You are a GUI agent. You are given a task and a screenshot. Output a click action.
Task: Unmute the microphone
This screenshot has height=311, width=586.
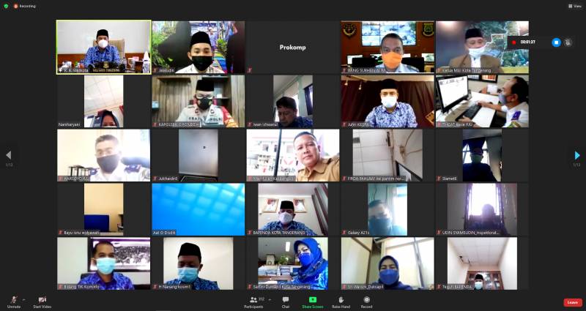pyautogui.click(x=13, y=300)
